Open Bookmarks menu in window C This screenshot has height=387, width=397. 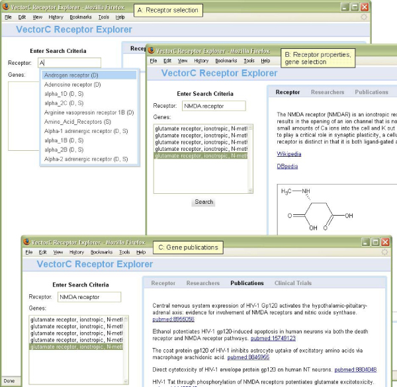(101, 252)
